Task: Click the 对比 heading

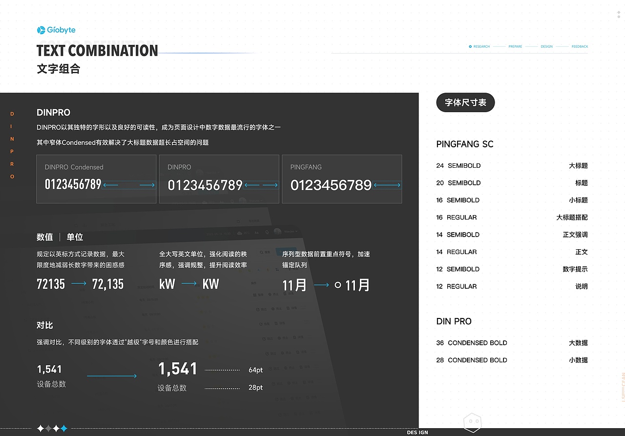Action: point(45,325)
